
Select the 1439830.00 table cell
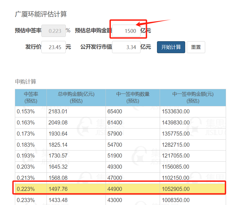pos(193,123)
